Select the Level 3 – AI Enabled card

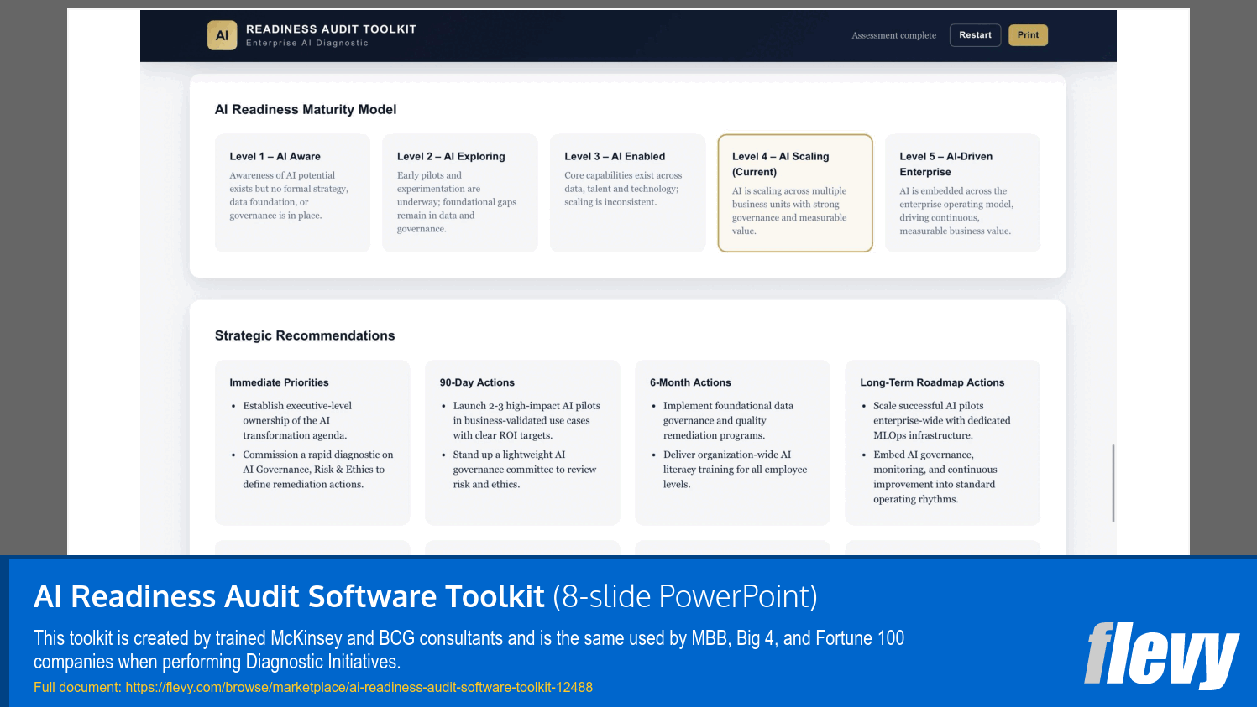click(627, 193)
